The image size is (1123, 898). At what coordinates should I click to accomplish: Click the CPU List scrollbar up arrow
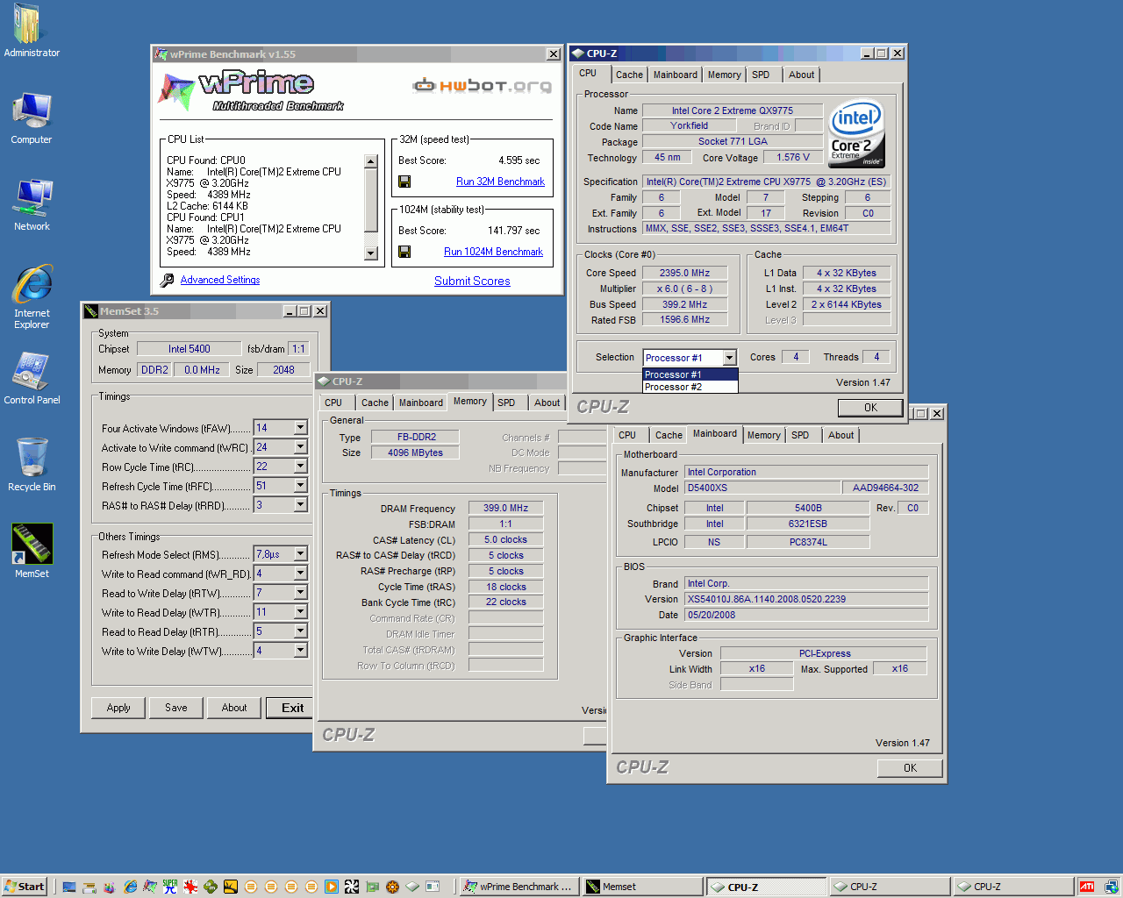click(371, 161)
